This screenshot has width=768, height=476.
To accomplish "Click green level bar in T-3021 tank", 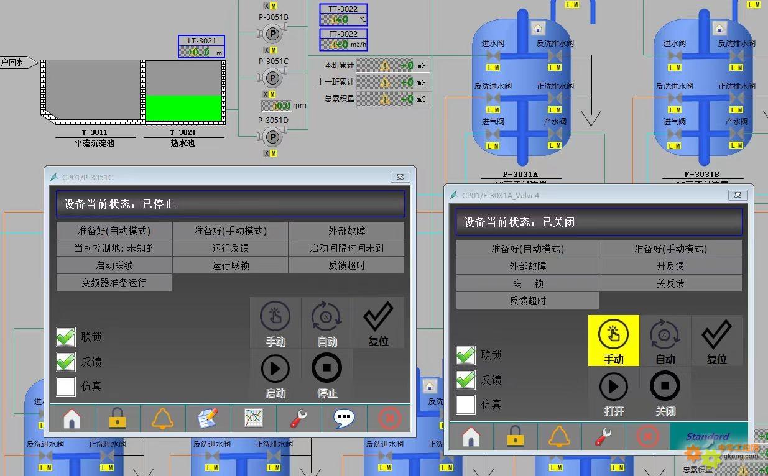I will click(x=183, y=108).
